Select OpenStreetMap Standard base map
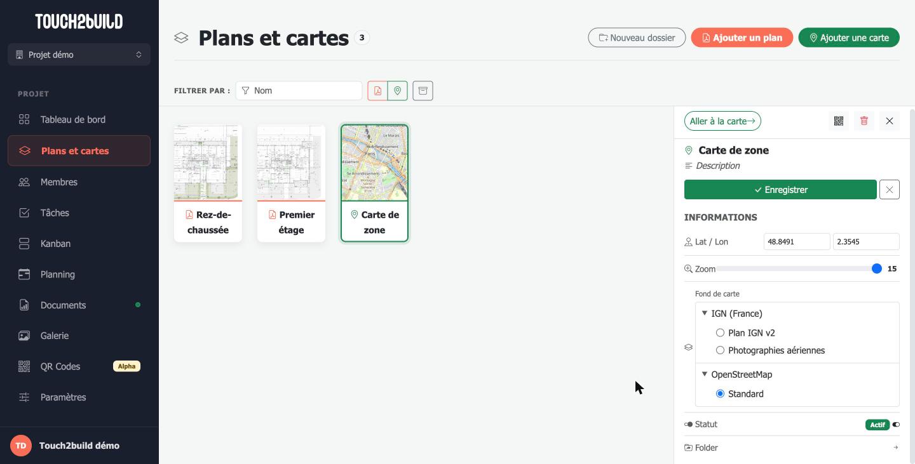The image size is (915, 464). pyautogui.click(x=720, y=394)
